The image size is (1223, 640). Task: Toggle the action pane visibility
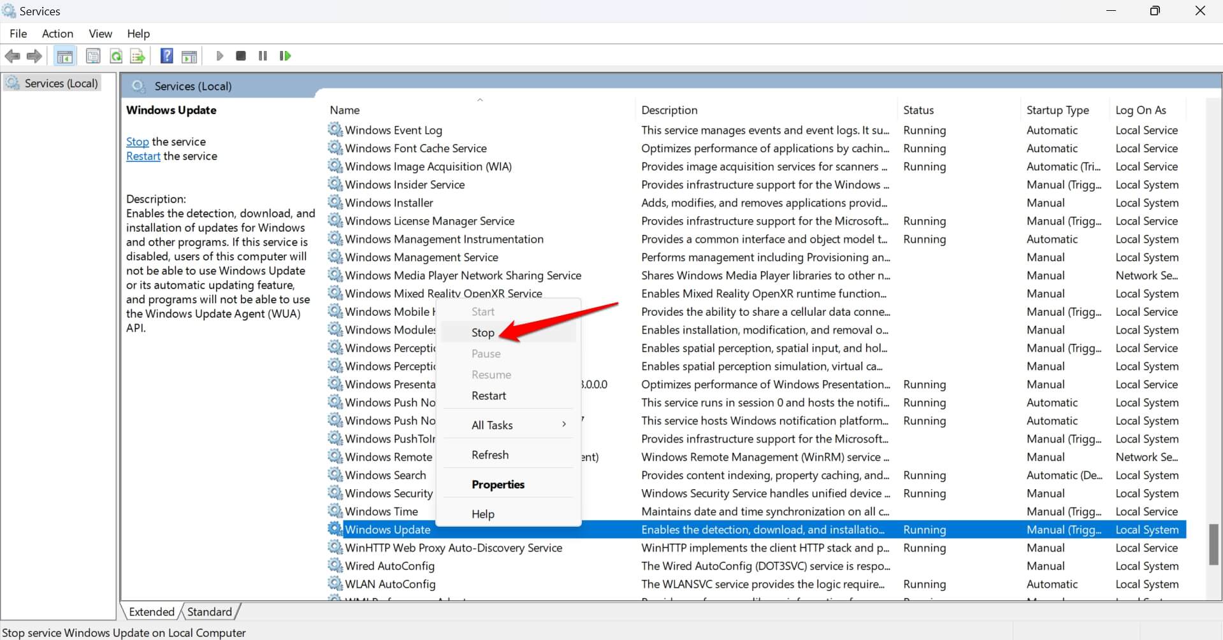[x=189, y=56]
